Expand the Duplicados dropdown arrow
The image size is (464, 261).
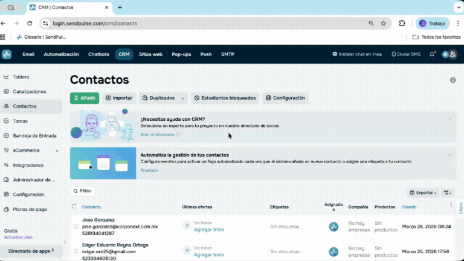coord(182,98)
